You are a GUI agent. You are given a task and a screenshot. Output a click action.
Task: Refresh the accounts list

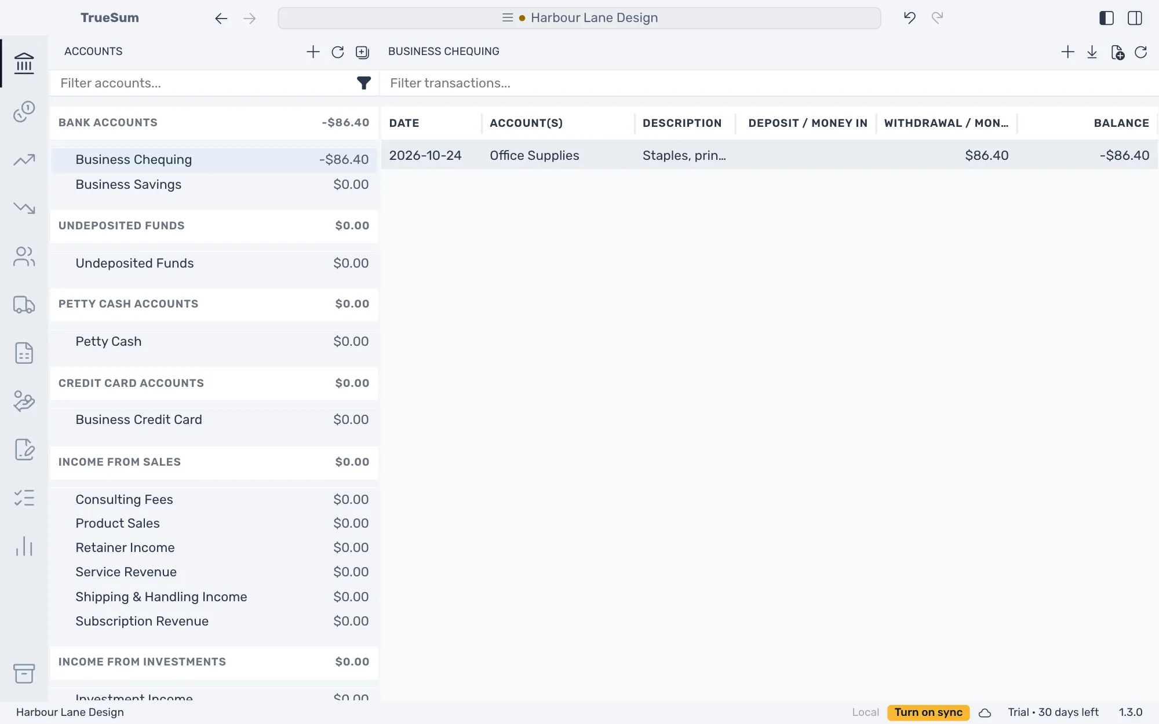click(x=338, y=52)
